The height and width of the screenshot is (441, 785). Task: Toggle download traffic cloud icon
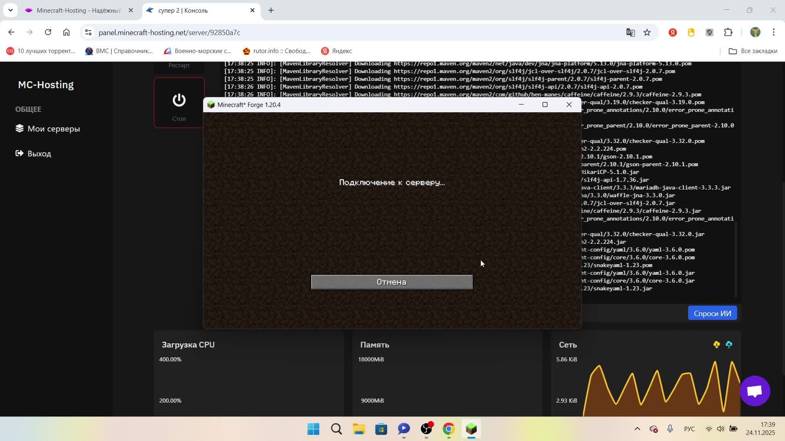click(716, 345)
